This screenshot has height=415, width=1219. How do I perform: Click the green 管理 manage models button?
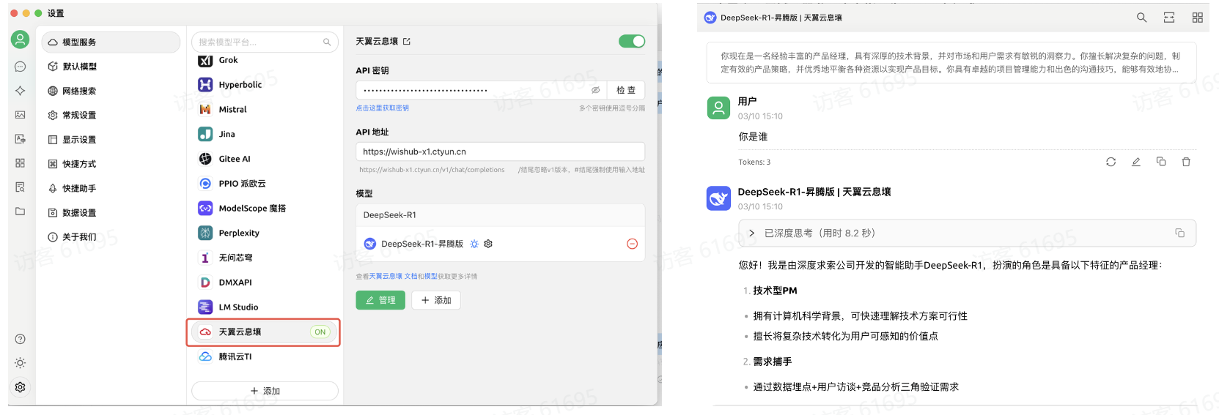(x=380, y=300)
